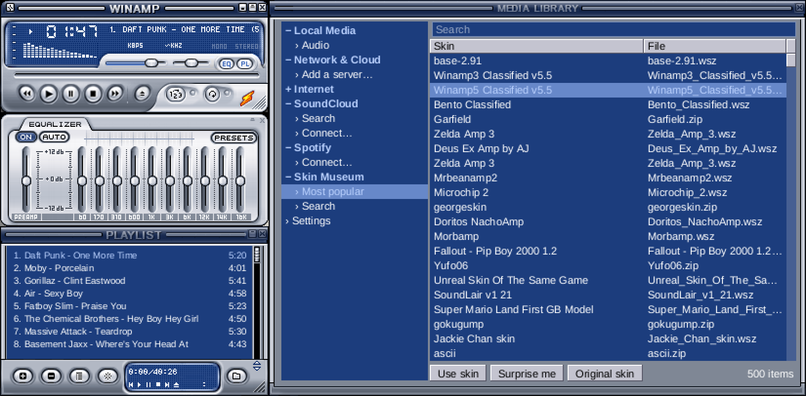This screenshot has height=396, width=806.
Task: Click the Surprise me button
Action: tap(527, 374)
